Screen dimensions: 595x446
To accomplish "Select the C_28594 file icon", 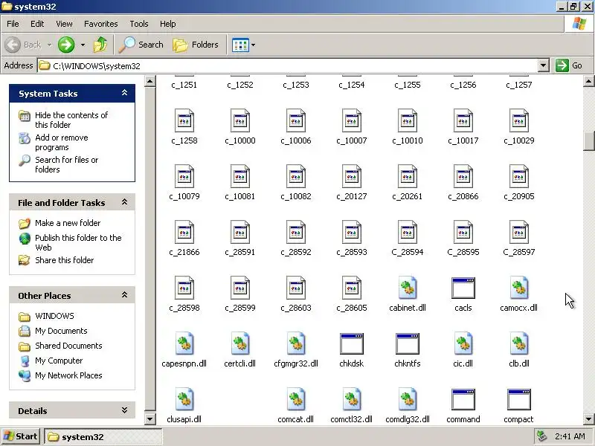I will (407, 232).
